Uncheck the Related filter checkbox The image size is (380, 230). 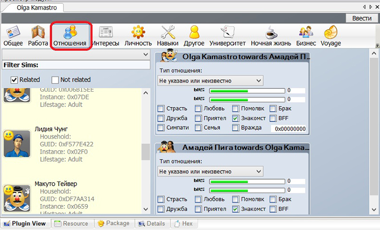[14, 80]
